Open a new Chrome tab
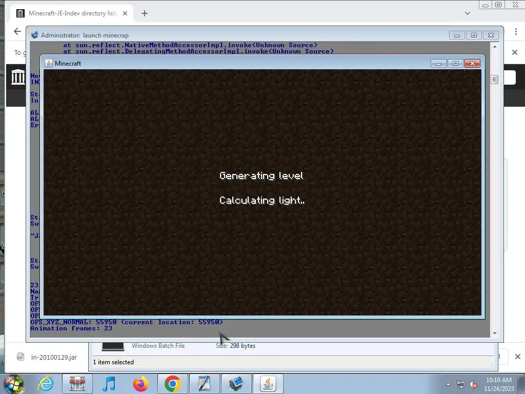525x394 pixels. pos(144,13)
